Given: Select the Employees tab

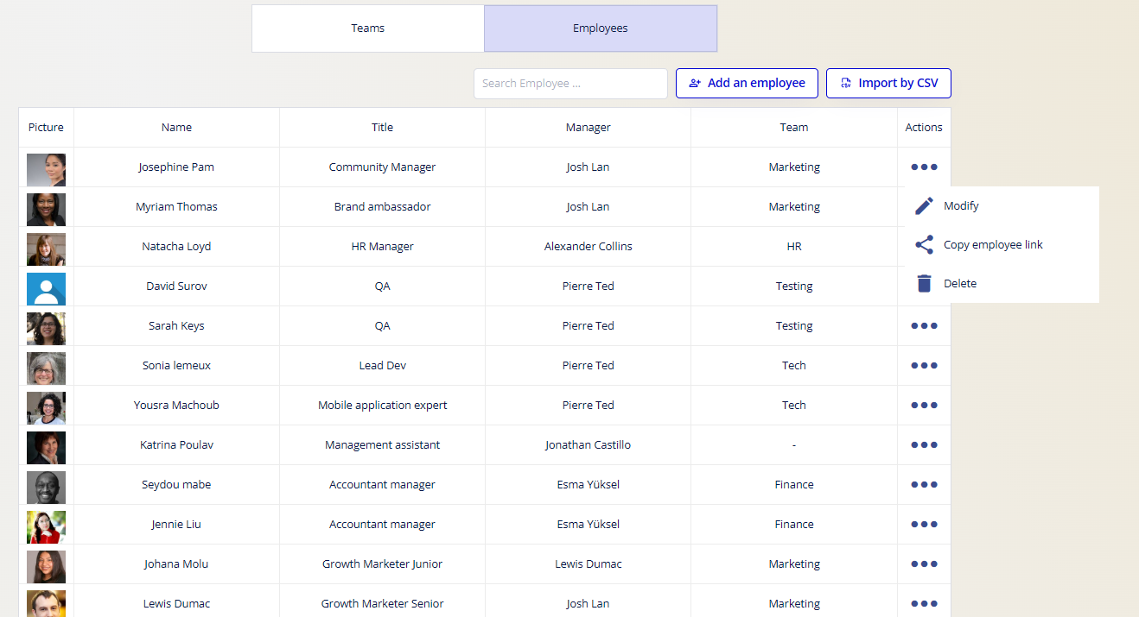Looking at the screenshot, I should click(x=601, y=28).
